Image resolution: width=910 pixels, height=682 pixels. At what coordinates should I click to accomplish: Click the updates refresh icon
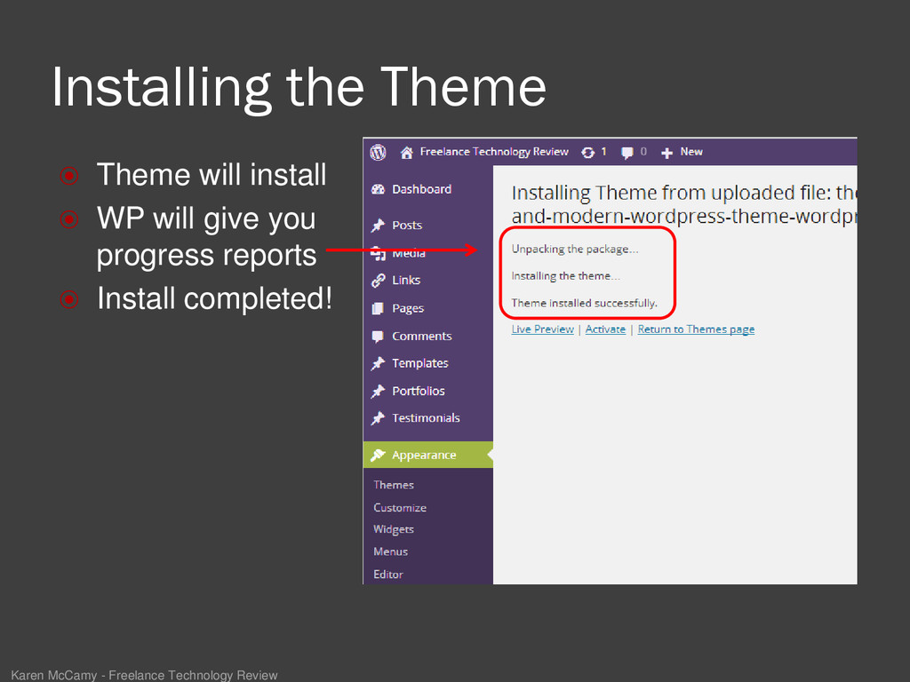click(588, 153)
